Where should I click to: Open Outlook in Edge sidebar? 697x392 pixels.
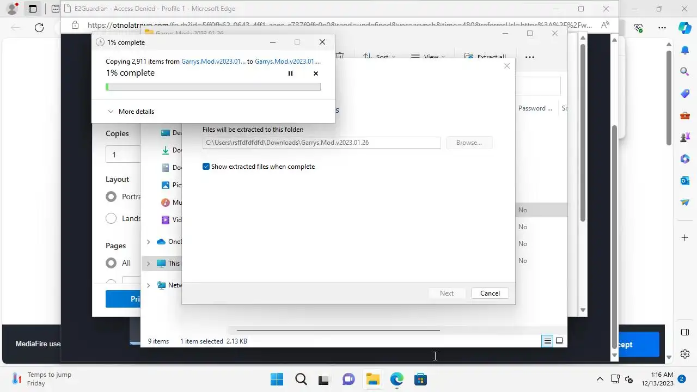tap(685, 181)
